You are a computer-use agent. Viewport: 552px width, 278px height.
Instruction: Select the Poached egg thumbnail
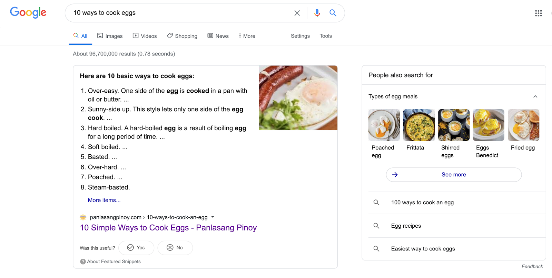[x=384, y=125]
